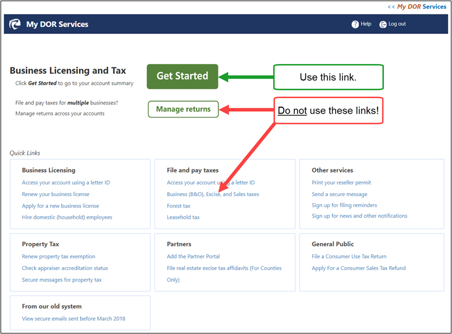Open Apply For a Consumer Sales Tax Refund

pyautogui.click(x=359, y=268)
